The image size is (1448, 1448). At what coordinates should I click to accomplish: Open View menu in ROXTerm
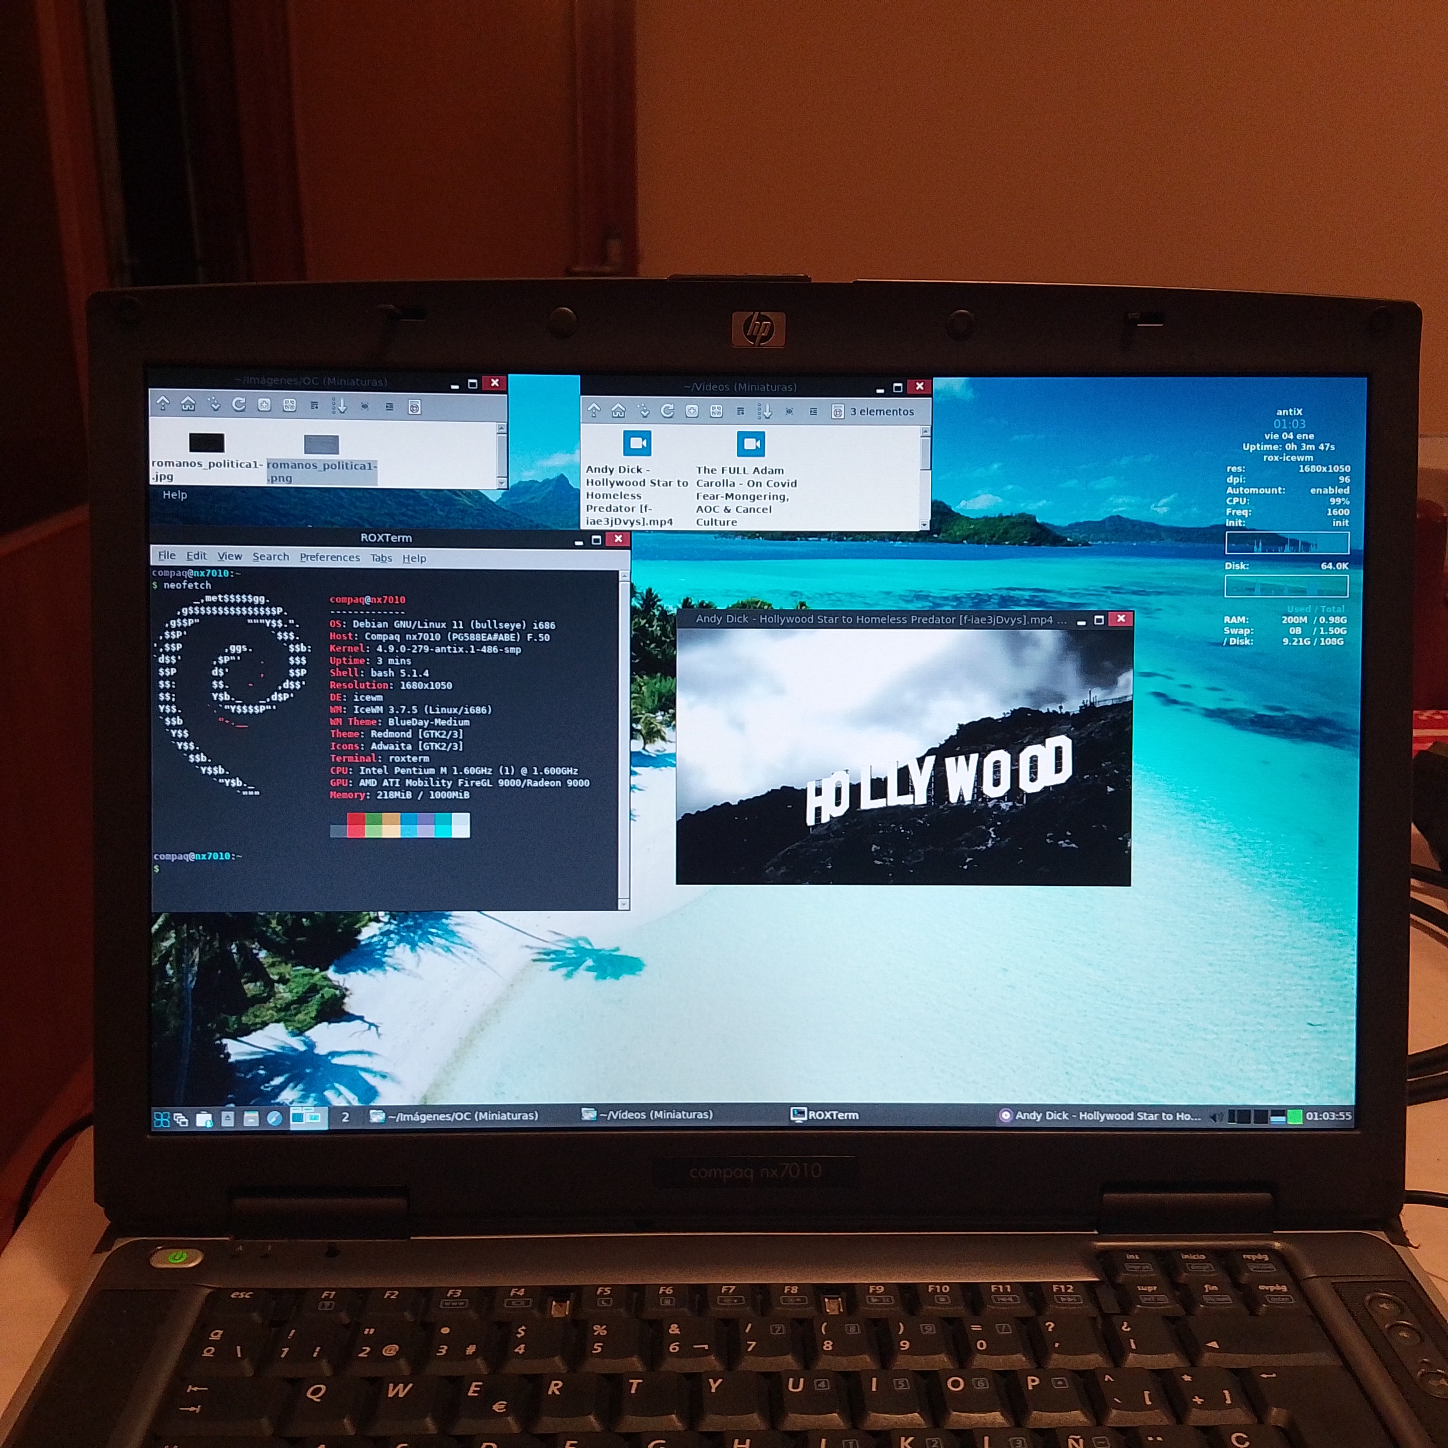pyautogui.click(x=230, y=556)
